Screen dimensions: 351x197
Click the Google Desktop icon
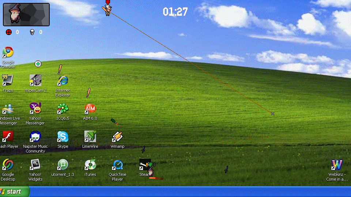(8, 165)
